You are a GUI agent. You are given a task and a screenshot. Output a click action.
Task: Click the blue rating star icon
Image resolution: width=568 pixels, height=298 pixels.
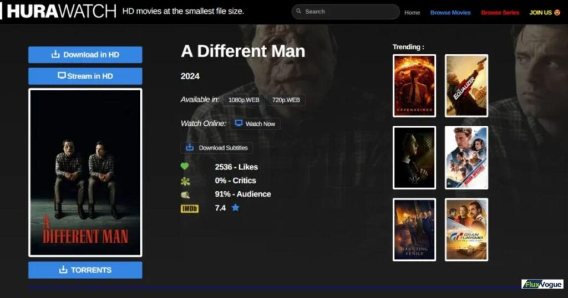[235, 208]
